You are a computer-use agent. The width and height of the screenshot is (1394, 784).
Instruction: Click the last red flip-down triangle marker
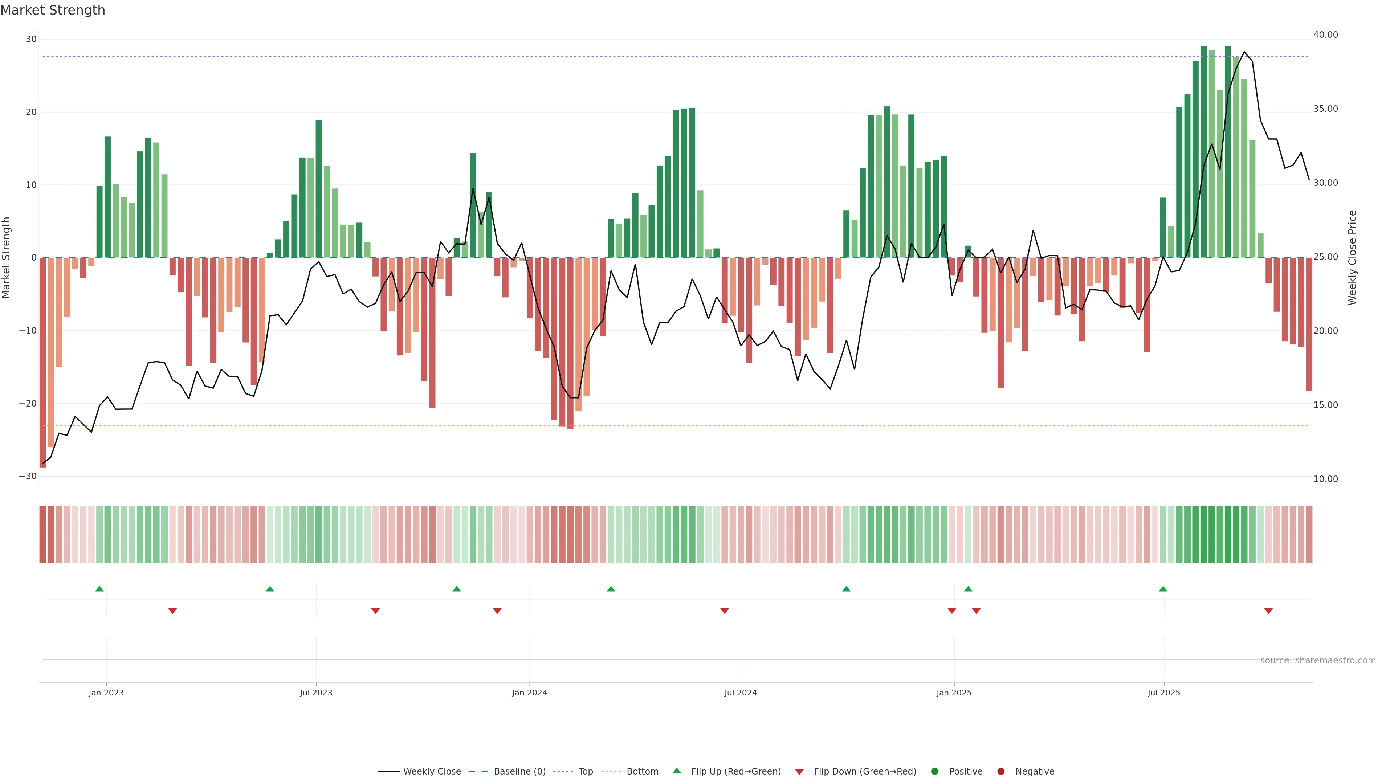pos(1268,611)
